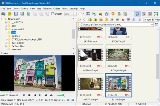Switch to browser layout view icon
This screenshot has width=160, height=106.
(137, 14)
